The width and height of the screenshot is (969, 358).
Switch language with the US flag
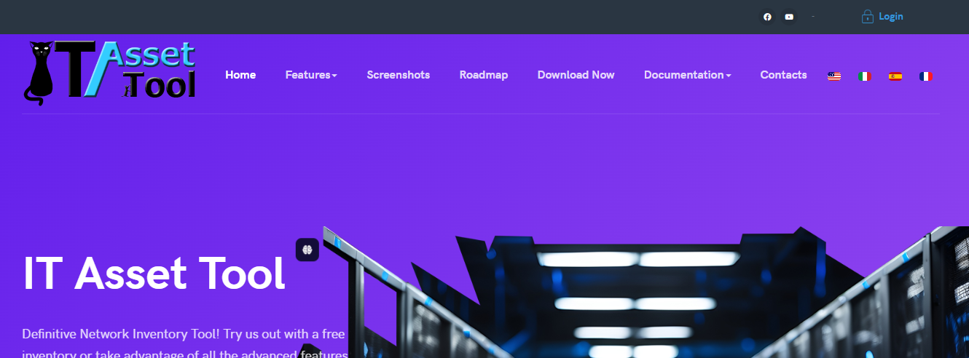pyautogui.click(x=834, y=76)
